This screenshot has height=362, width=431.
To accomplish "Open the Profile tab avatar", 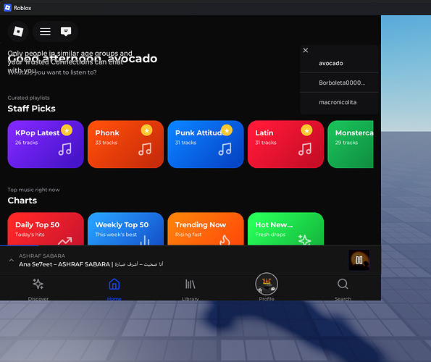I will 267,285.
